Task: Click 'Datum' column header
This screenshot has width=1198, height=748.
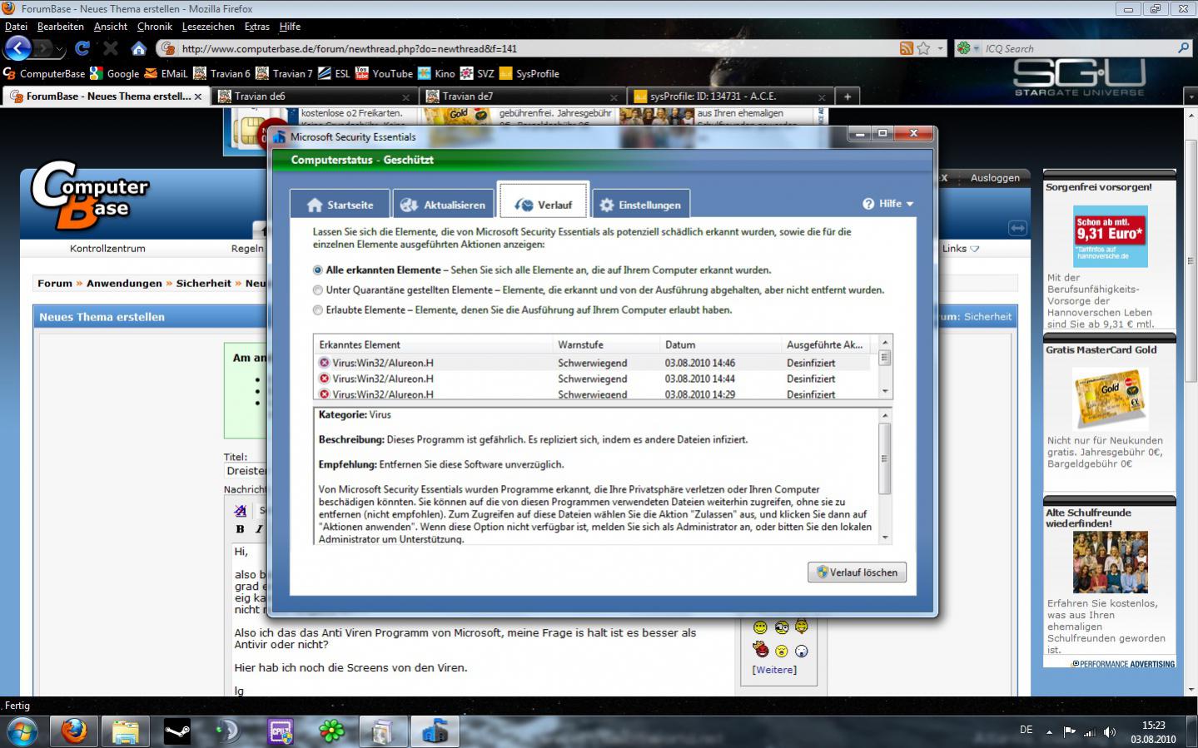Action: coord(721,344)
